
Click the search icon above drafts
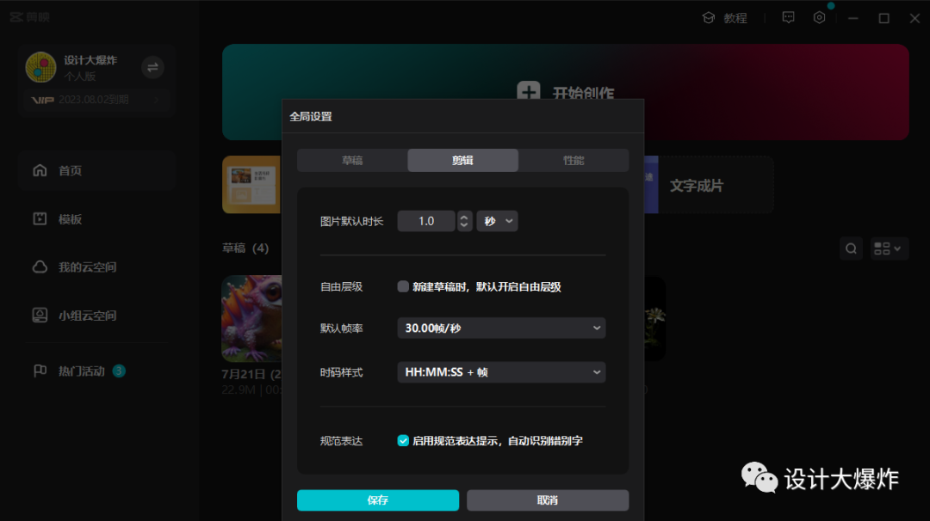click(851, 248)
